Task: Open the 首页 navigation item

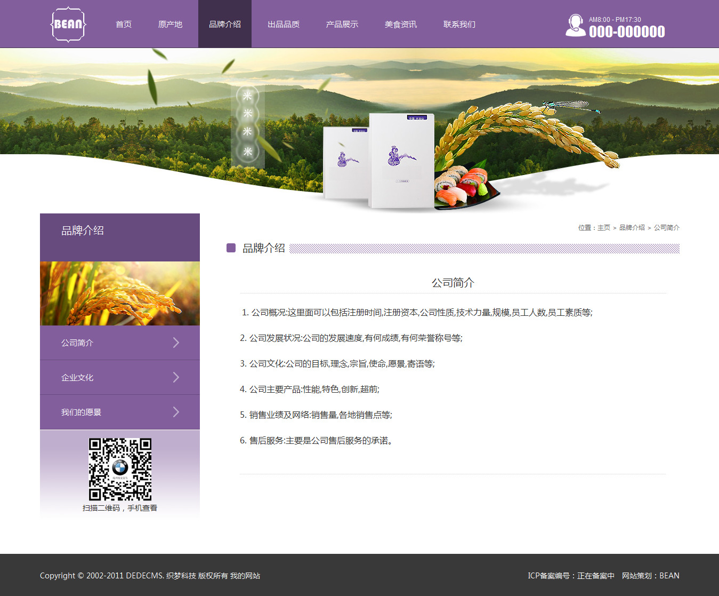Action: click(x=124, y=25)
